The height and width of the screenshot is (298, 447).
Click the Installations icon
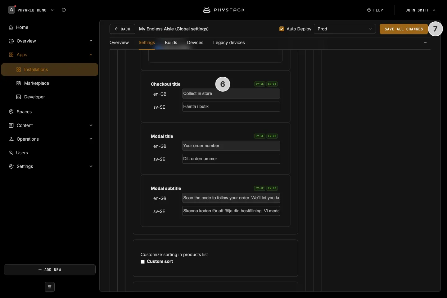(19, 70)
